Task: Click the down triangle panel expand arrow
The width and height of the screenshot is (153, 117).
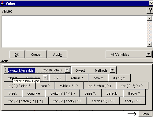Action: point(6,61)
